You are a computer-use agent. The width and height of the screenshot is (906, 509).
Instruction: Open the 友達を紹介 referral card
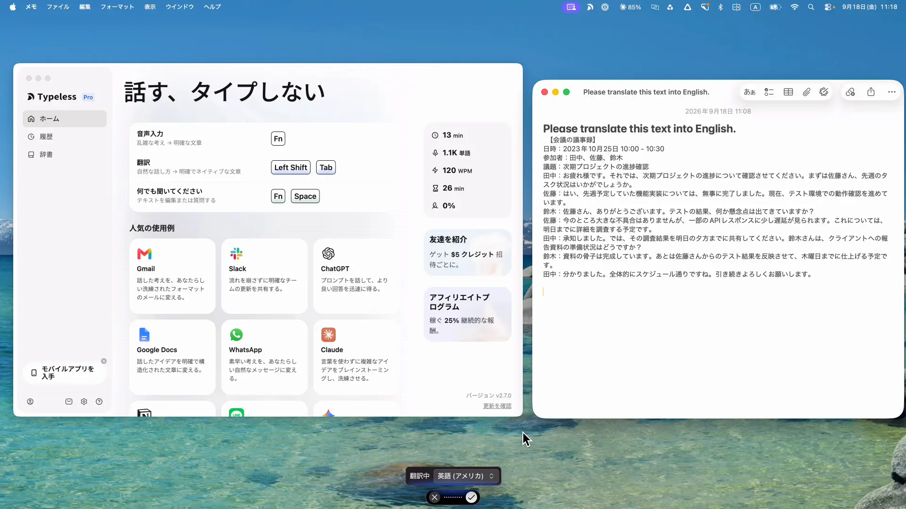point(468,253)
